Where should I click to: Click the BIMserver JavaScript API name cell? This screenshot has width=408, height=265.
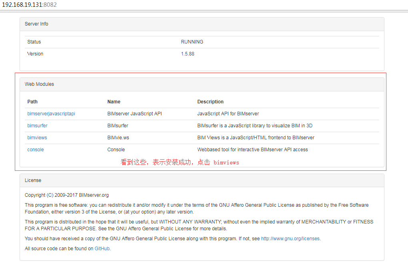point(134,114)
